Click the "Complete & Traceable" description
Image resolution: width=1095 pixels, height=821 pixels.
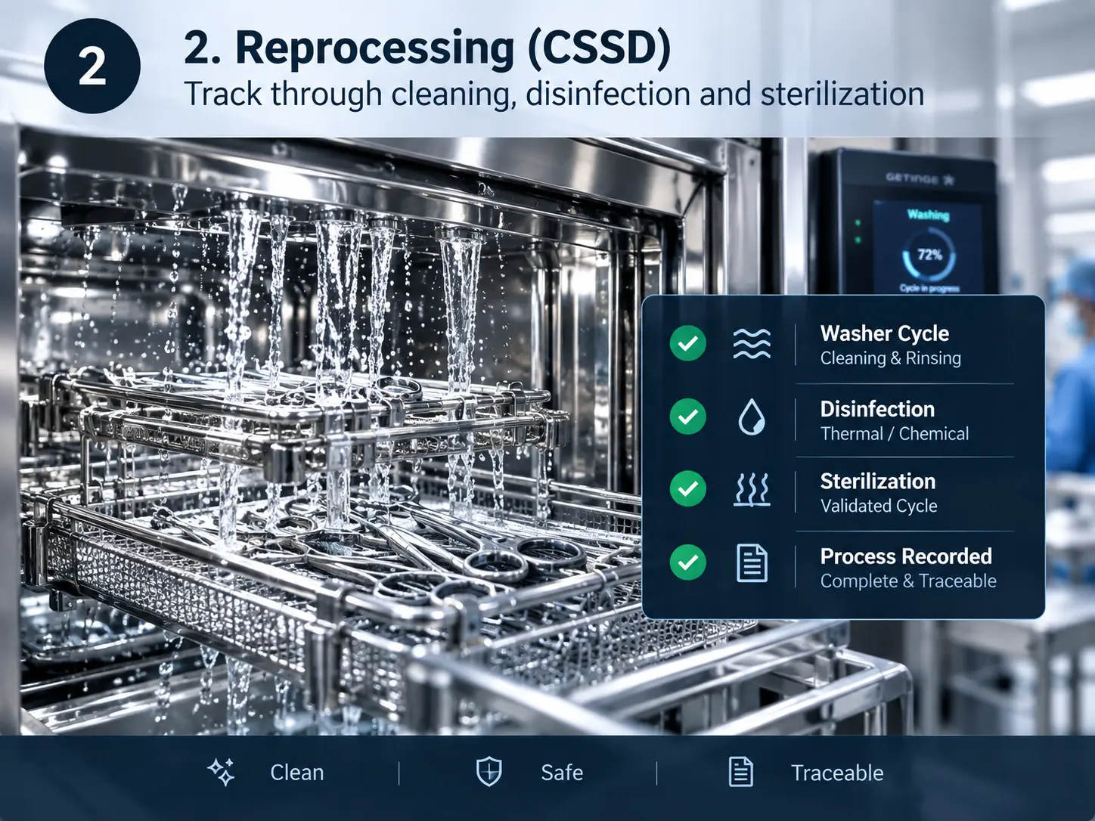908,581
